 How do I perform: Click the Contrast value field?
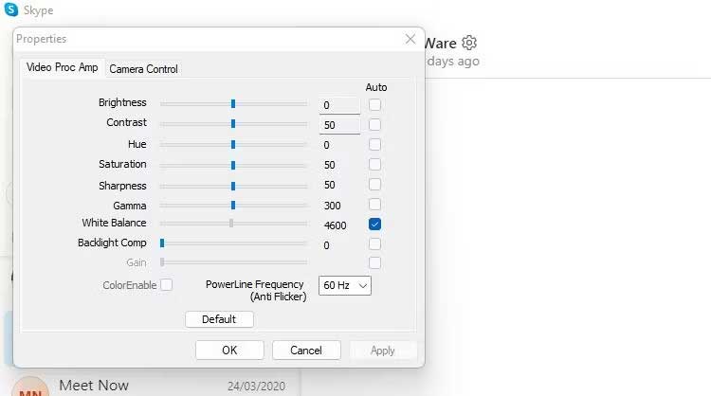339,125
